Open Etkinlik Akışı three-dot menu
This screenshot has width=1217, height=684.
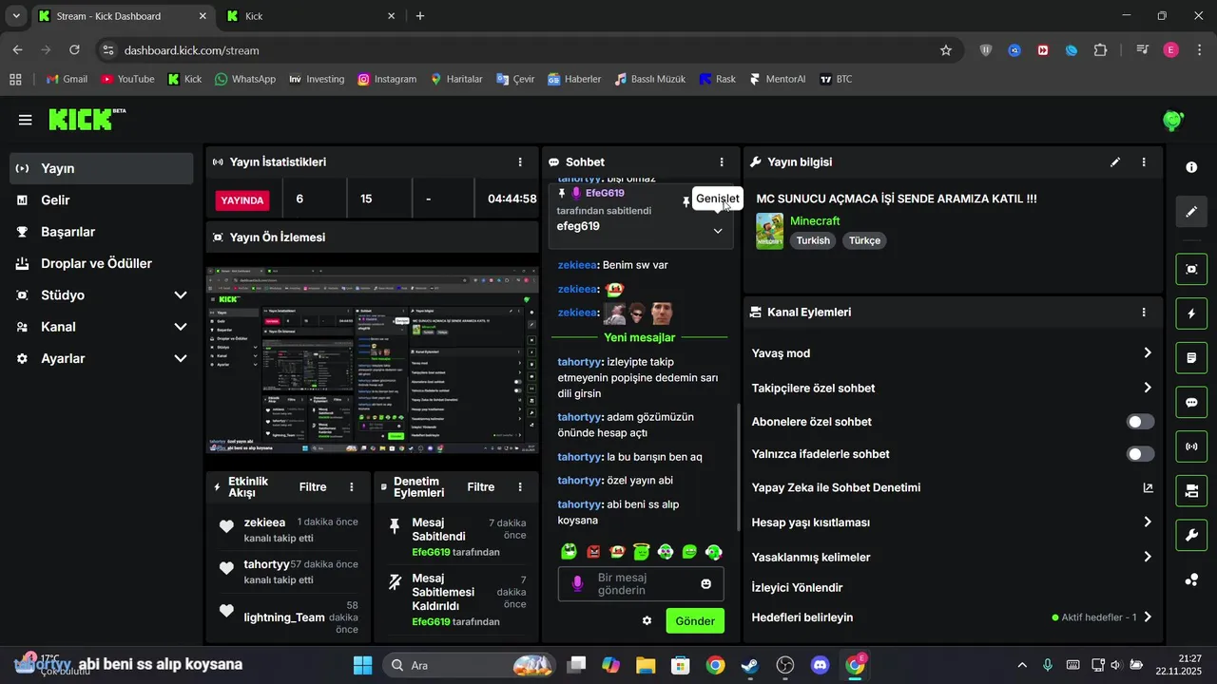point(352,487)
